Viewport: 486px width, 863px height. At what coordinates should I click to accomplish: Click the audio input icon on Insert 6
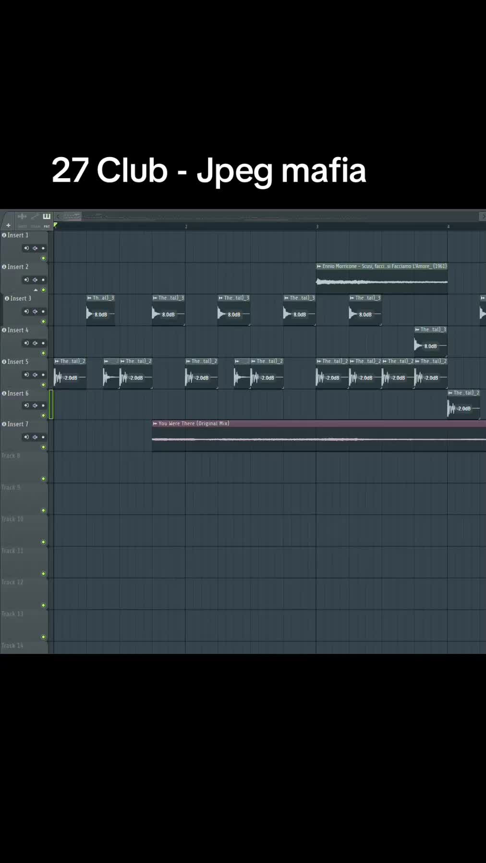(x=26, y=406)
